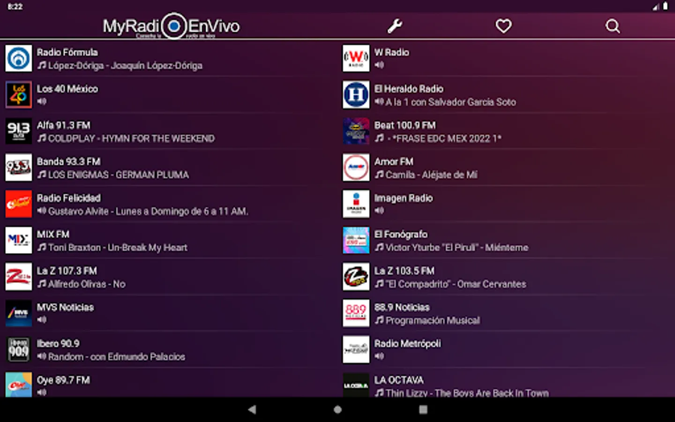Tap the MIX FM station logo
The image size is (675, 422).
19,240
